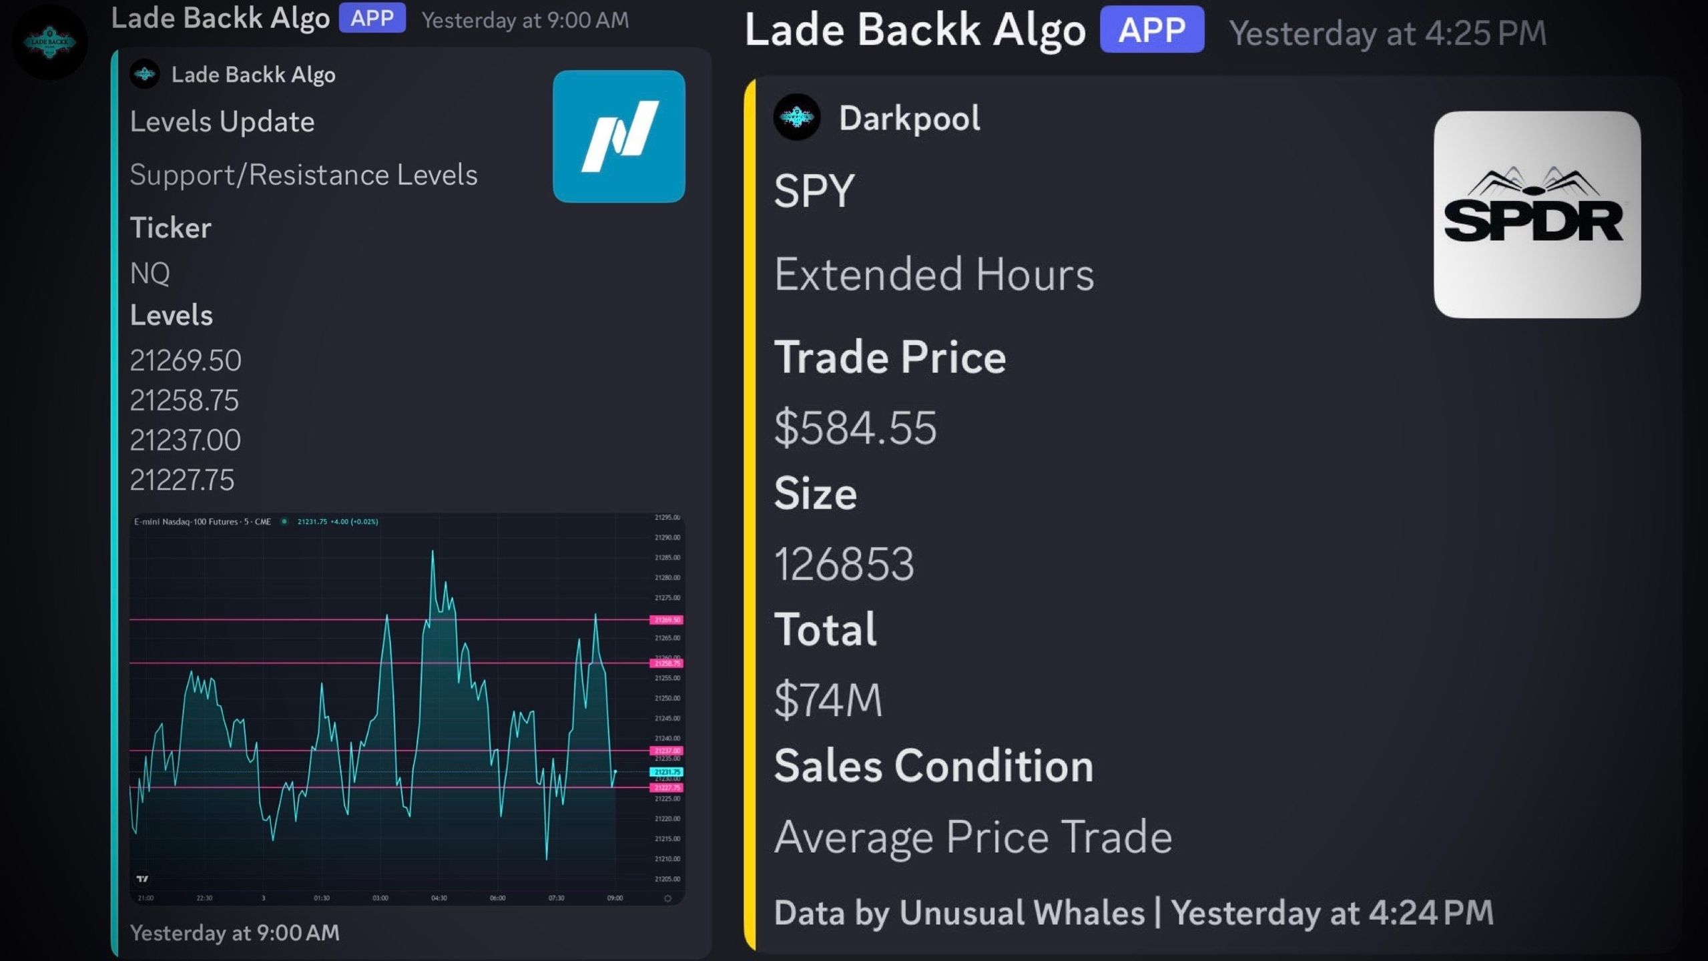Click the green market status dot in chart header
This screenshot has width=1708, height=961.
click(x=284, y=521)
